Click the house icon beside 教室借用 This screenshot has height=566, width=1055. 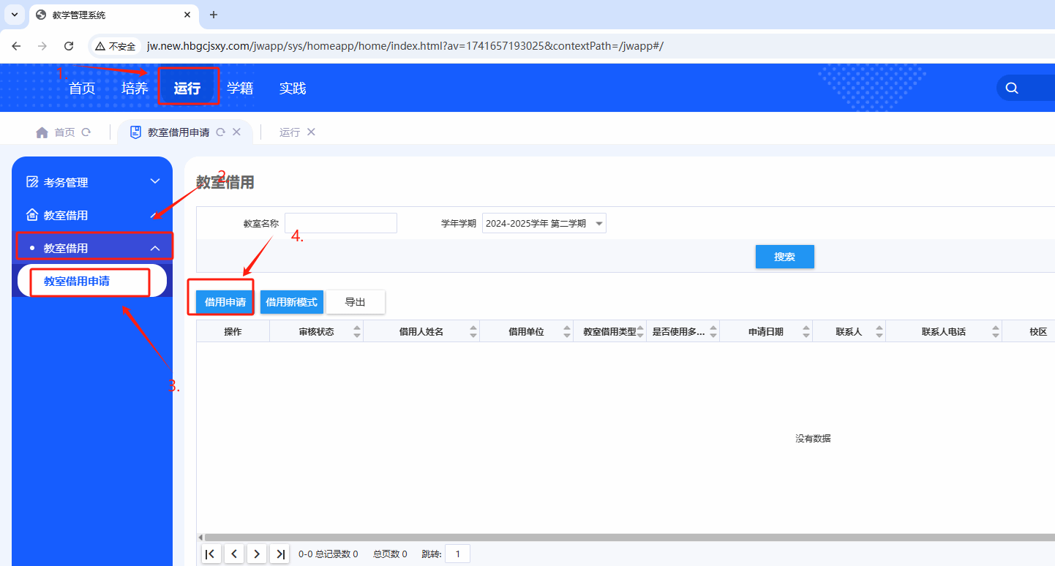pos(32,215)
